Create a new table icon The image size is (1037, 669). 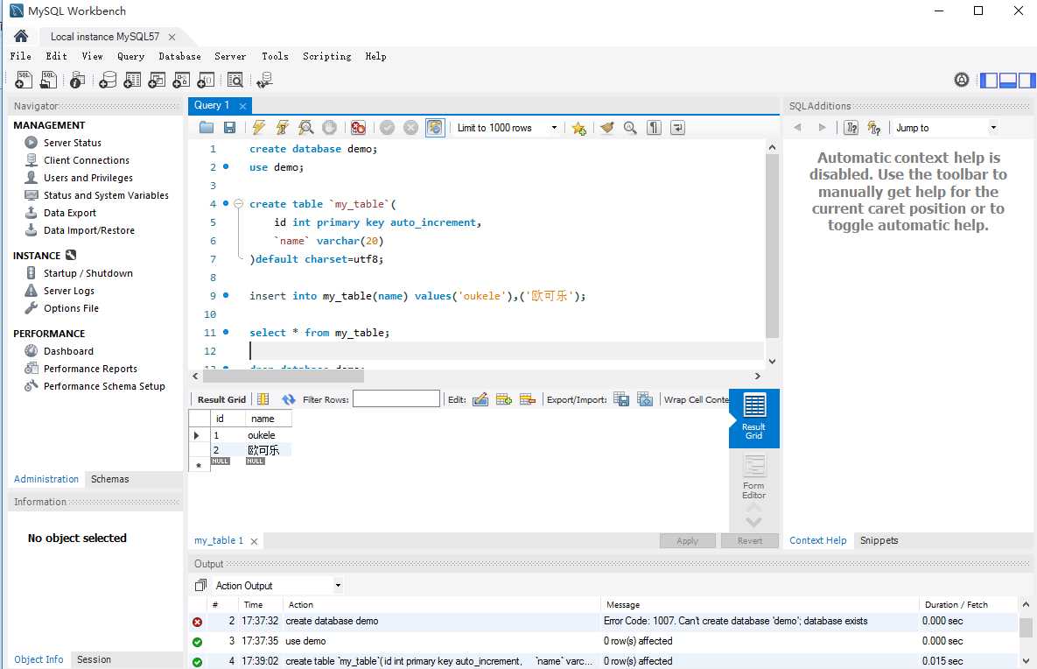(132, 80)
